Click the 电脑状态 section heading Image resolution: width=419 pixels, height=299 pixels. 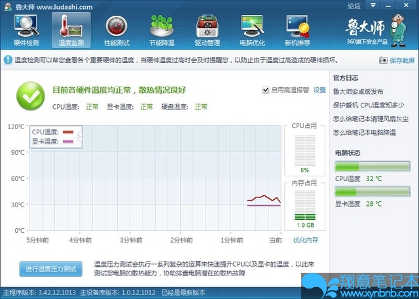pos(348,153)
